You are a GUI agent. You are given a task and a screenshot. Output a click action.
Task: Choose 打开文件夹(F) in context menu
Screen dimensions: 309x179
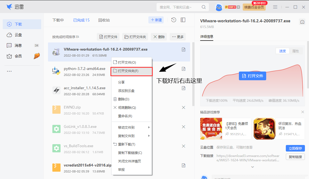pos(132,71)
